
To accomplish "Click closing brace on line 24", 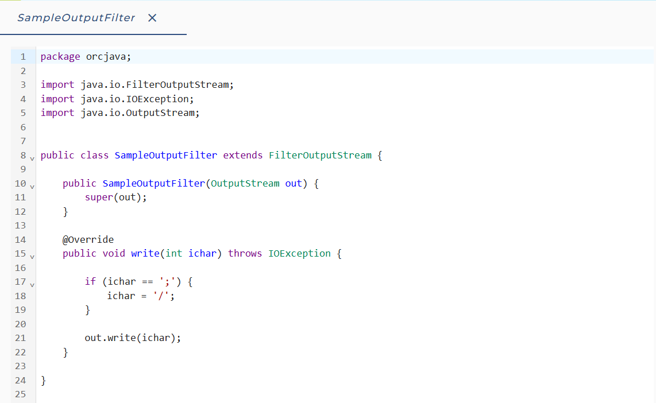I will point(44,381).
